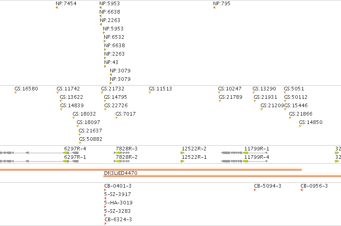Select the 12522R-2 exon glyph
341x226 pixels.
[183, 153]
